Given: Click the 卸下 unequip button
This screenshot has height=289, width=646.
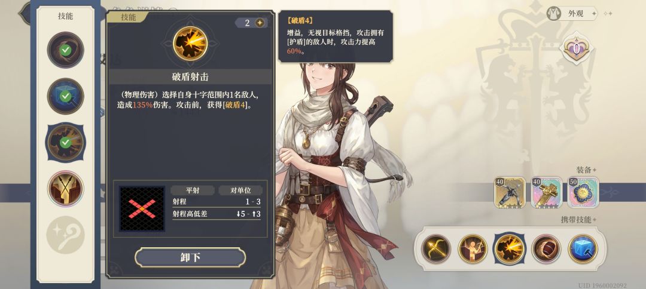Looking at the screenshot, I should point(190,257).
